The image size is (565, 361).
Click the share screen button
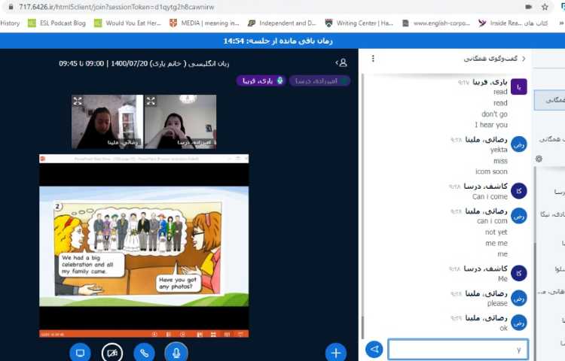80,352
